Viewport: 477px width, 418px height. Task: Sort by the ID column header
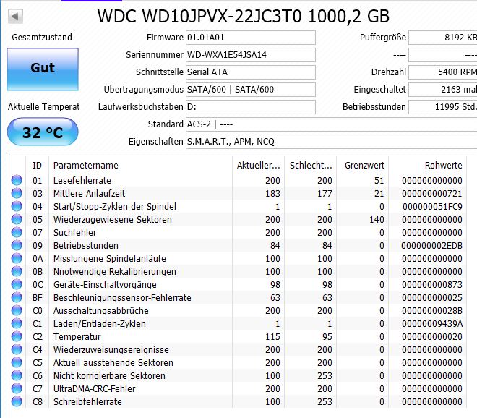point(38,166)
